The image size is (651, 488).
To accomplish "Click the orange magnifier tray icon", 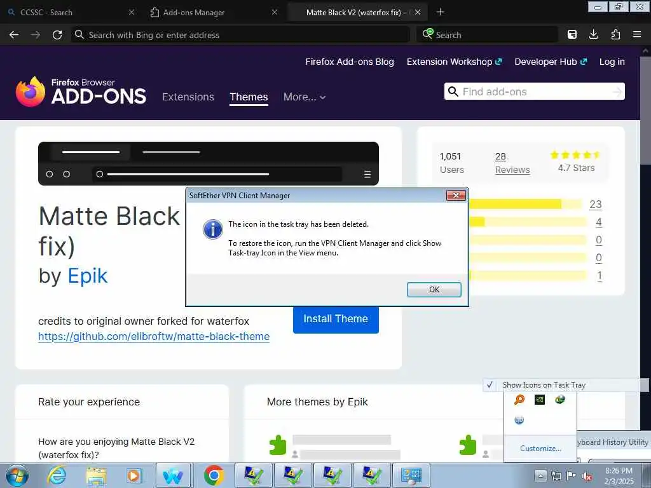I will [519, 400].
